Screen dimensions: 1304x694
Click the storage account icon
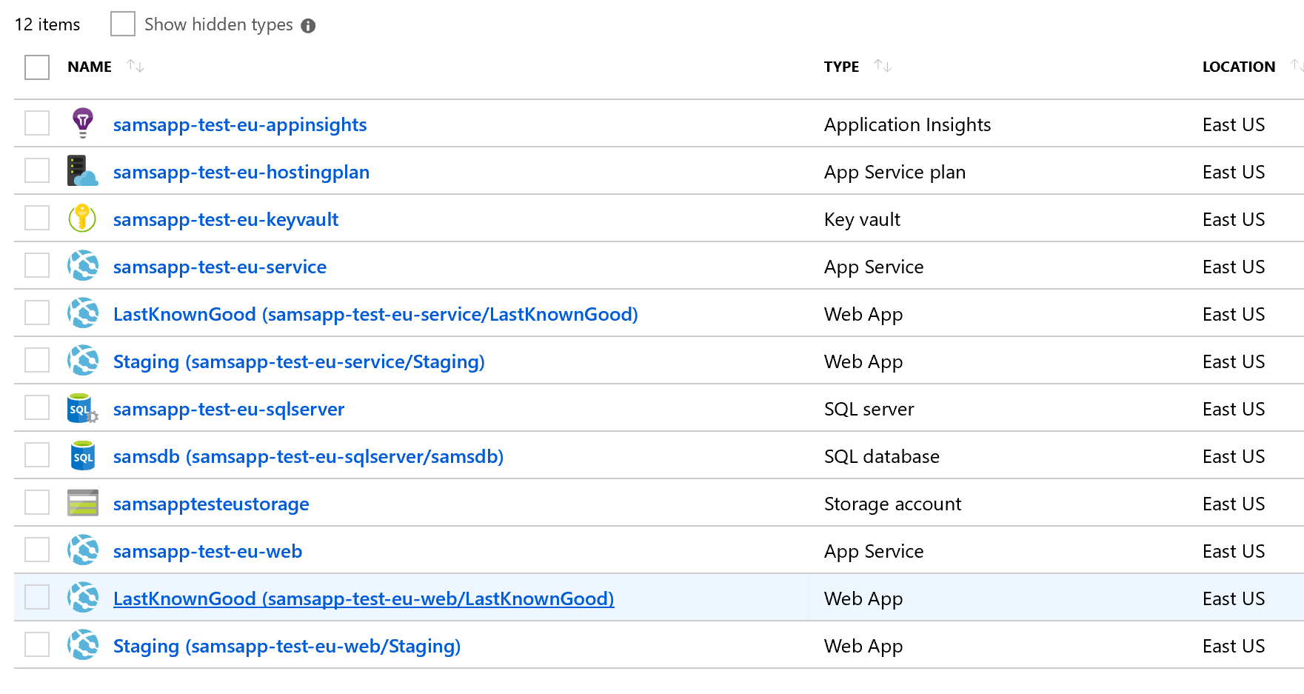click(x=82, y=503)
